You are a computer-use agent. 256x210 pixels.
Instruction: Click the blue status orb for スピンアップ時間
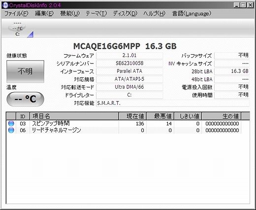(x=11, y=123)
